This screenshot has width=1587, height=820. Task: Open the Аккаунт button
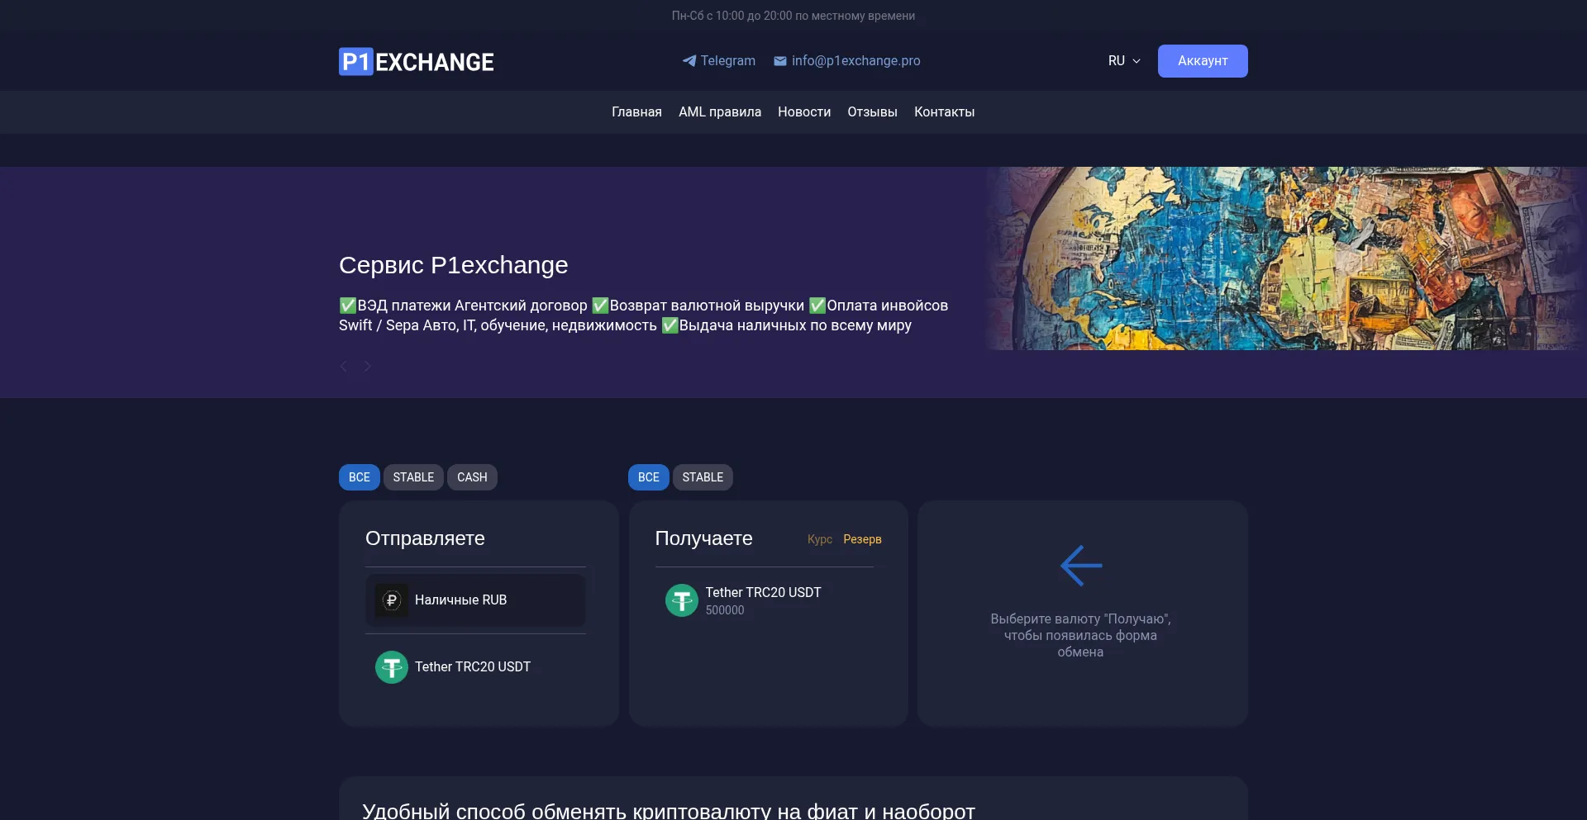1203,61
